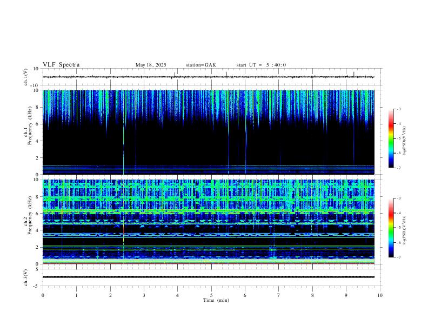Click the "-3" label on ch.1 color bar
The width and height of the screenshot is (428, 331).
398,109
